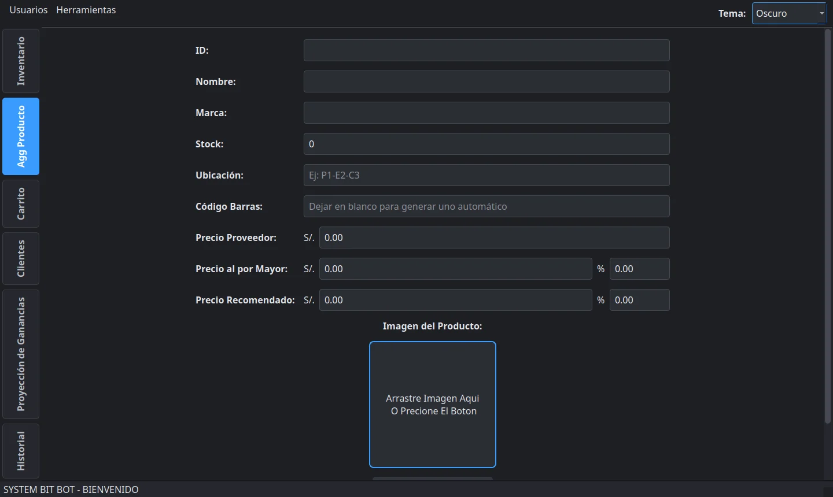Select the Precio Proveedor amount field
Image resolution: width=833 pixels, height=497 pixels.
click(495, 238)
